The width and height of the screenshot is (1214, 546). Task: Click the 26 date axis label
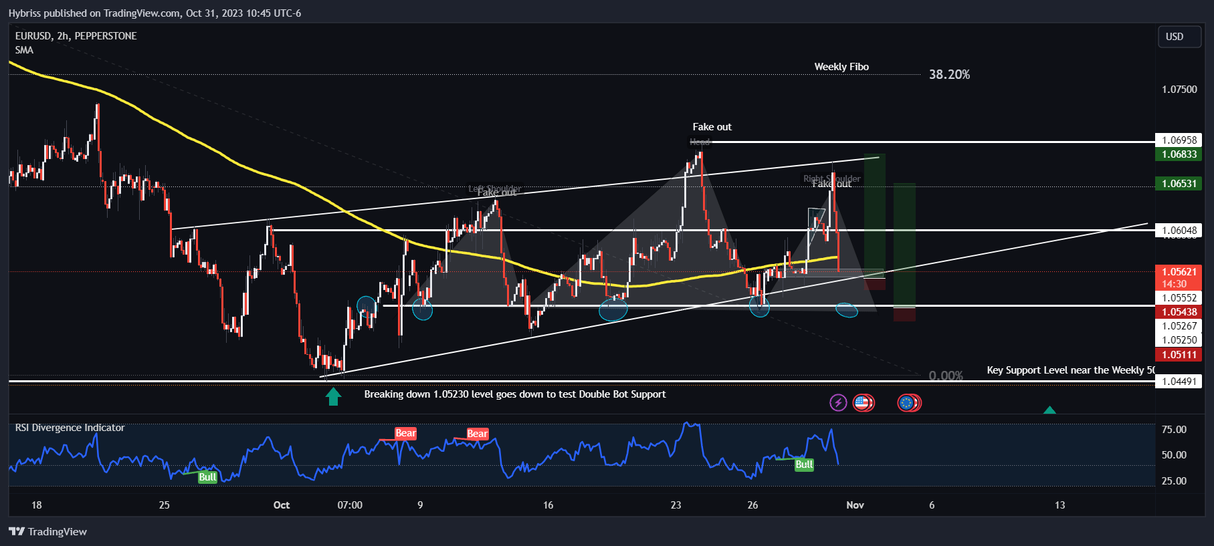point(752,505)
